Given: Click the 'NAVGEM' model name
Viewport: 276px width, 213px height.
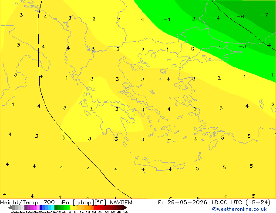Looking at the screenshot, I should pos(121,203).
